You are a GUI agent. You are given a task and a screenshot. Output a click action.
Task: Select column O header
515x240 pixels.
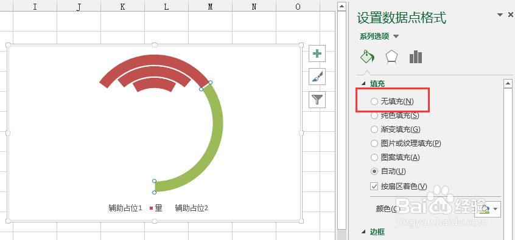(x=298, y=7)
